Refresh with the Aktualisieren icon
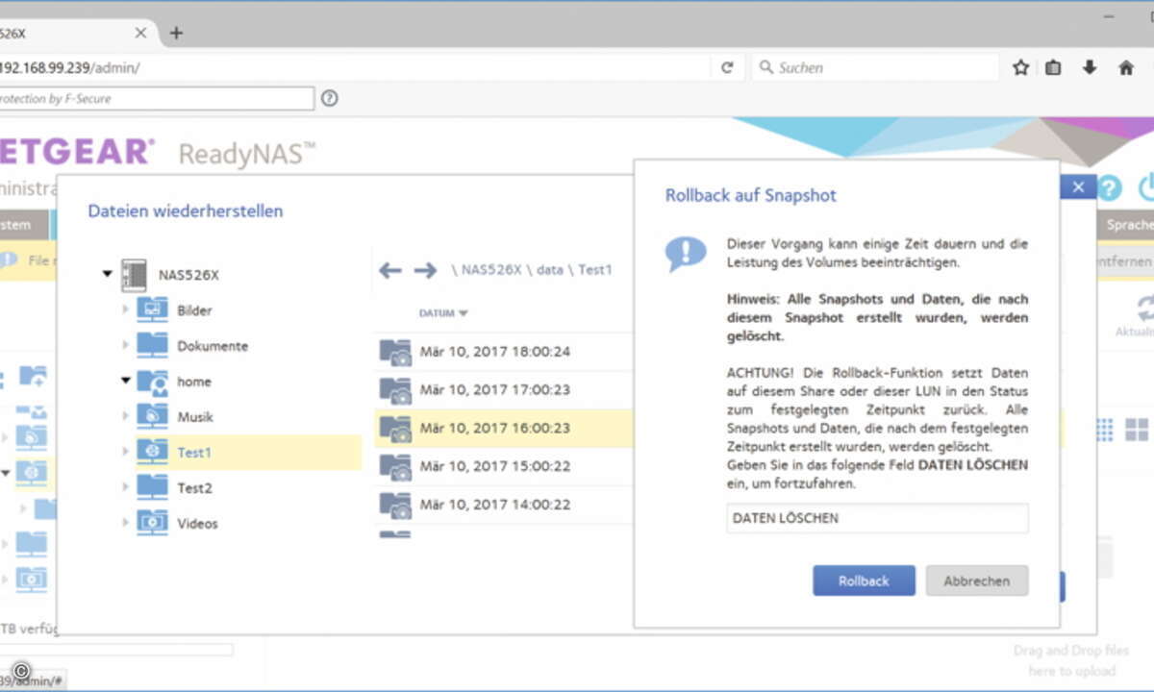This screenshot has width=1154, height=692. point(1143,309)
